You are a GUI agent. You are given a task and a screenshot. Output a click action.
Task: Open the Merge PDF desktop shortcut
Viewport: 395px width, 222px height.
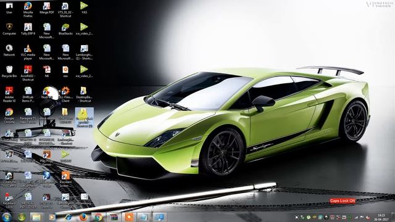click(47, 8)
